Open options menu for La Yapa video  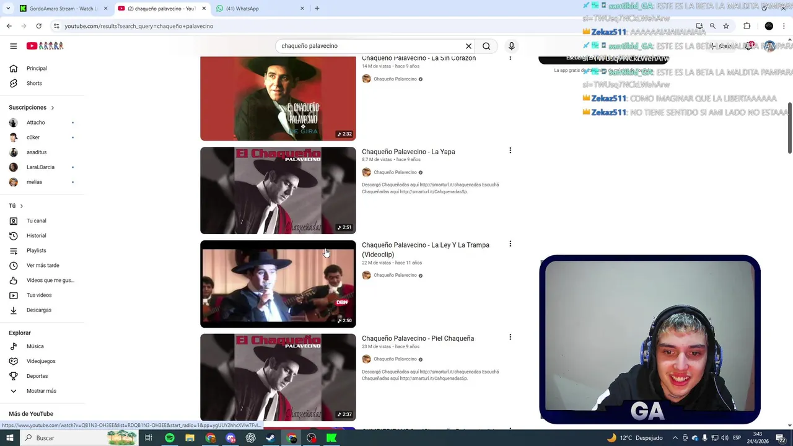point(510,151)
